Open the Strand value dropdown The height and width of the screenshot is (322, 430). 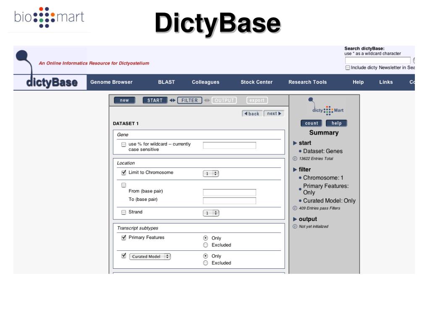211,213
